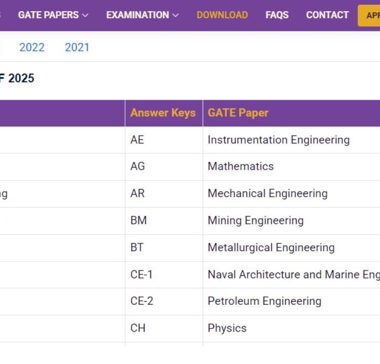
Task: Open the EXAMINATION menu
Action: pos(138,15)
